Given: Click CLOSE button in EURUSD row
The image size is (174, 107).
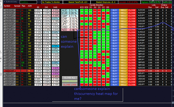Looking at the screenshot, I should pyautogui.click(x=132, y=49).
